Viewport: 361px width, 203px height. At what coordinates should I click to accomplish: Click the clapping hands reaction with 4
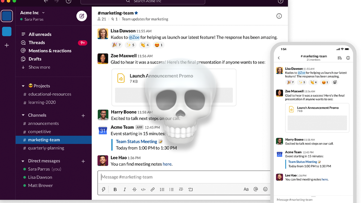click(x=145, y=45)
